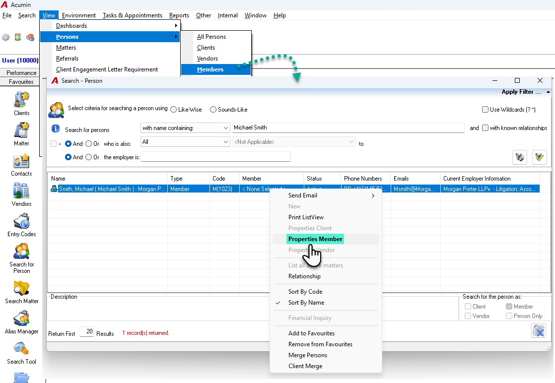Select Clients in the Persons submenu

pyautogui.click(x=206, y=48)
